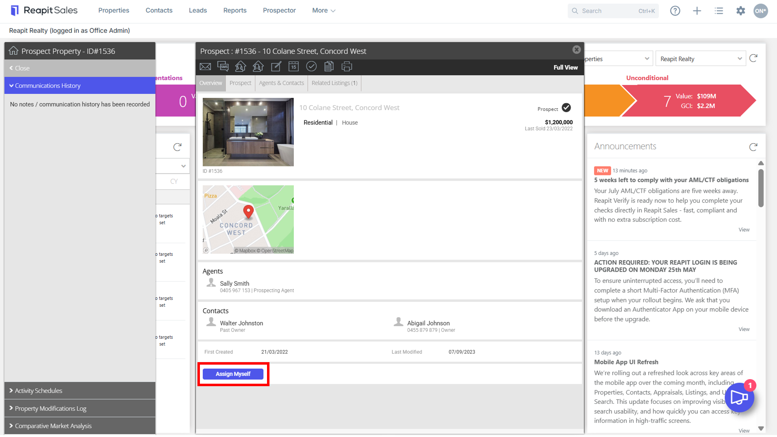Click the Assign Myself button
777x437 pixels.
coord(233,374)
